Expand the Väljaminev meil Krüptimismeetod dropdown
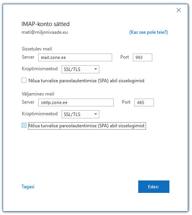The image size is (192, 215). click(x=80, y=114)
